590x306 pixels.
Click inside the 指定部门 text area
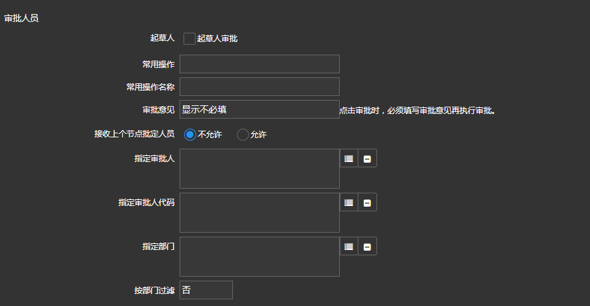coord(259,257)
